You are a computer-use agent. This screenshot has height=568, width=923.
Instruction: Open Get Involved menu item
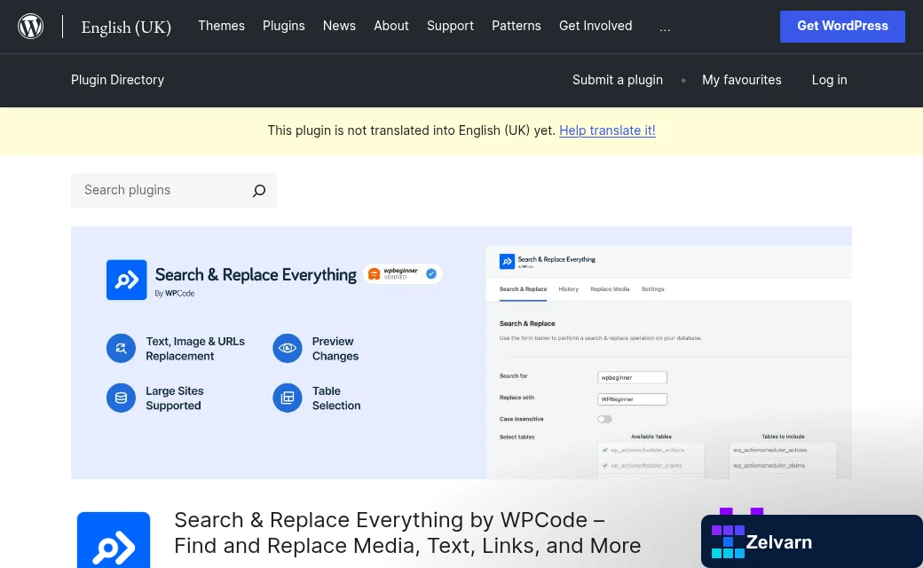tap(596, 26)
